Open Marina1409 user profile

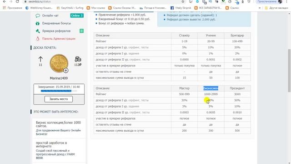pyautogui.click(x=59, y=78)
